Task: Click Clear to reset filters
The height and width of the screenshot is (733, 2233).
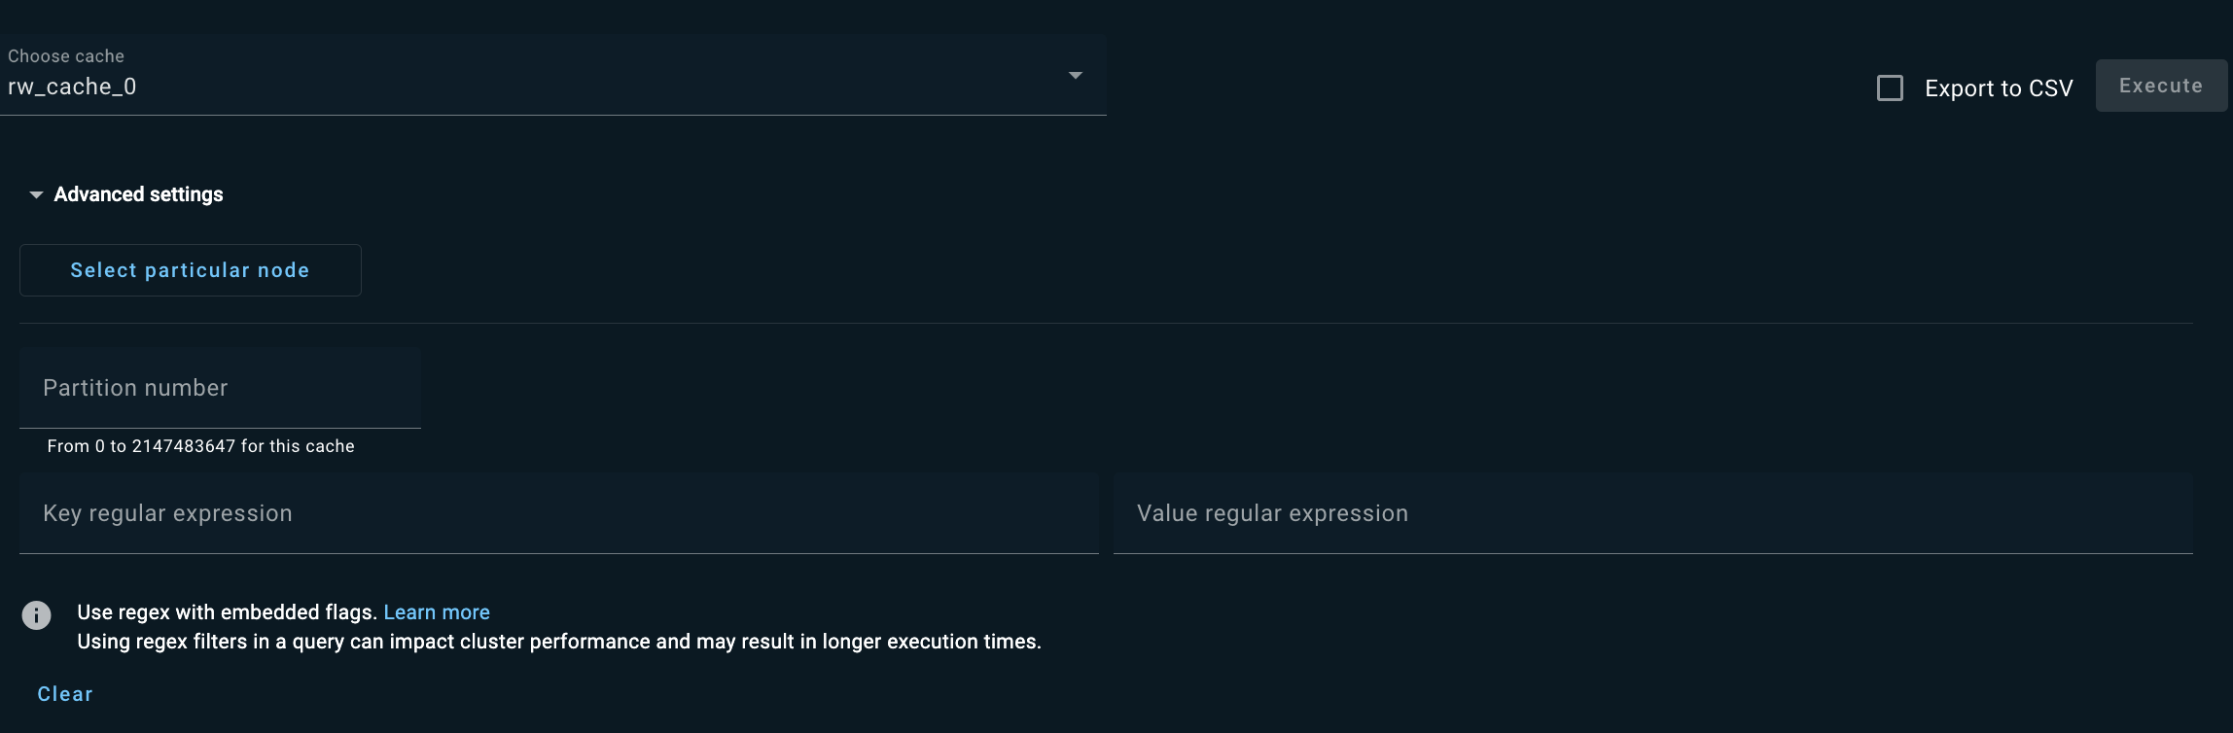Action: [65, 694]
